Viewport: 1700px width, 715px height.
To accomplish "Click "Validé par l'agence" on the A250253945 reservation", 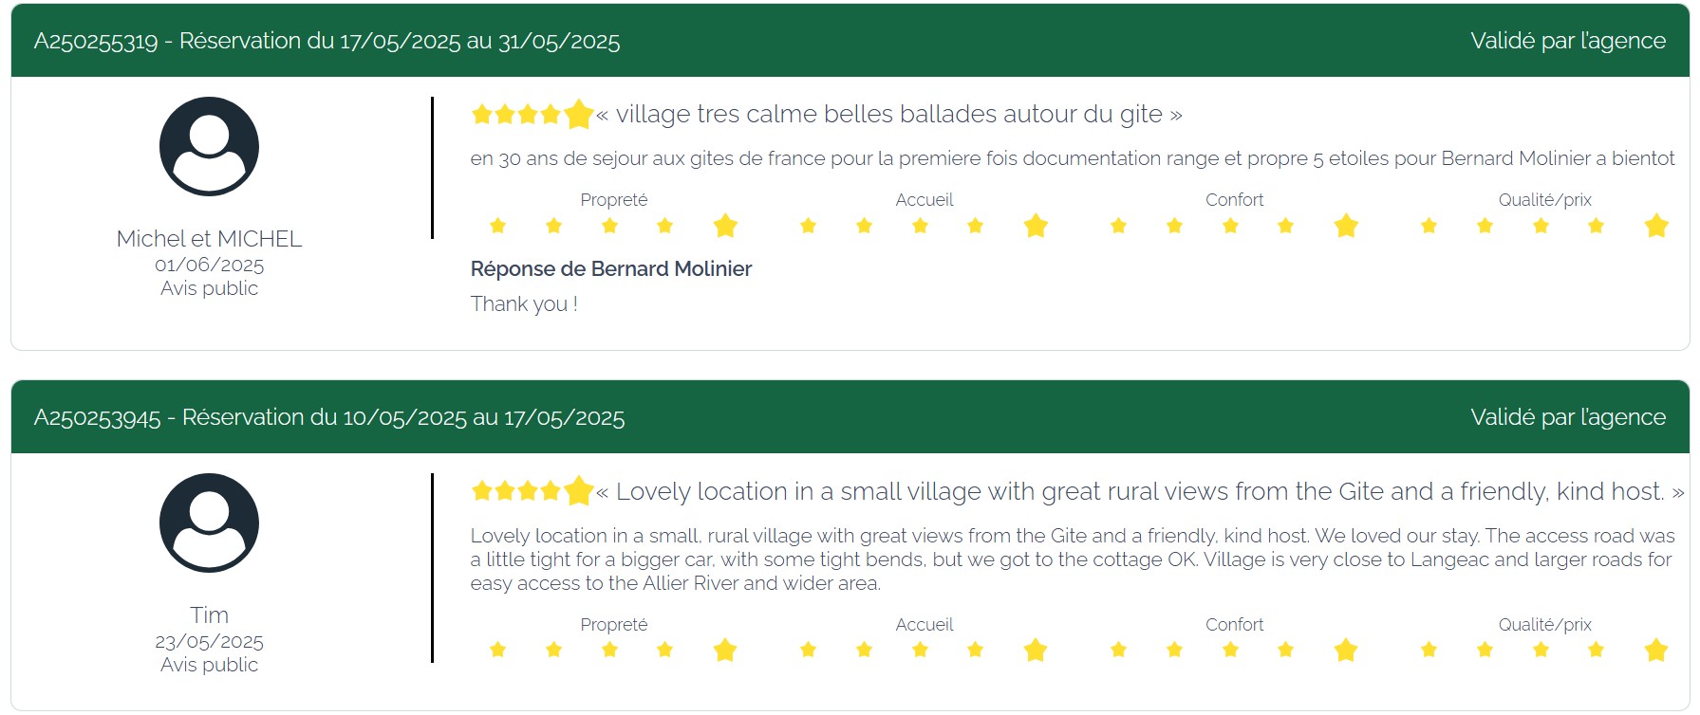I will point(1567,418).
